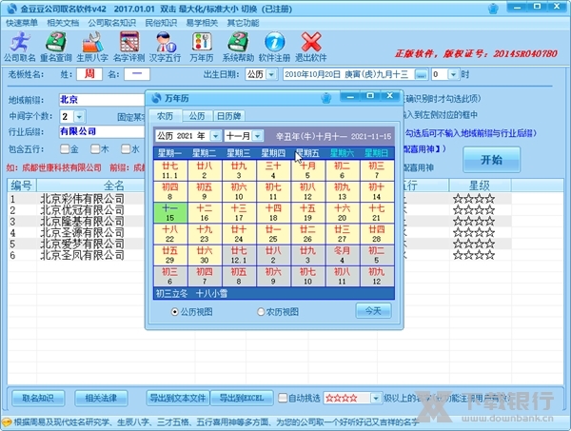Click the app logo icon in the main title bar

(x=12, y=9)
